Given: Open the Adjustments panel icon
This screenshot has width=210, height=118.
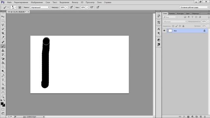Looking at the screenshot, I should click(159, 40).
